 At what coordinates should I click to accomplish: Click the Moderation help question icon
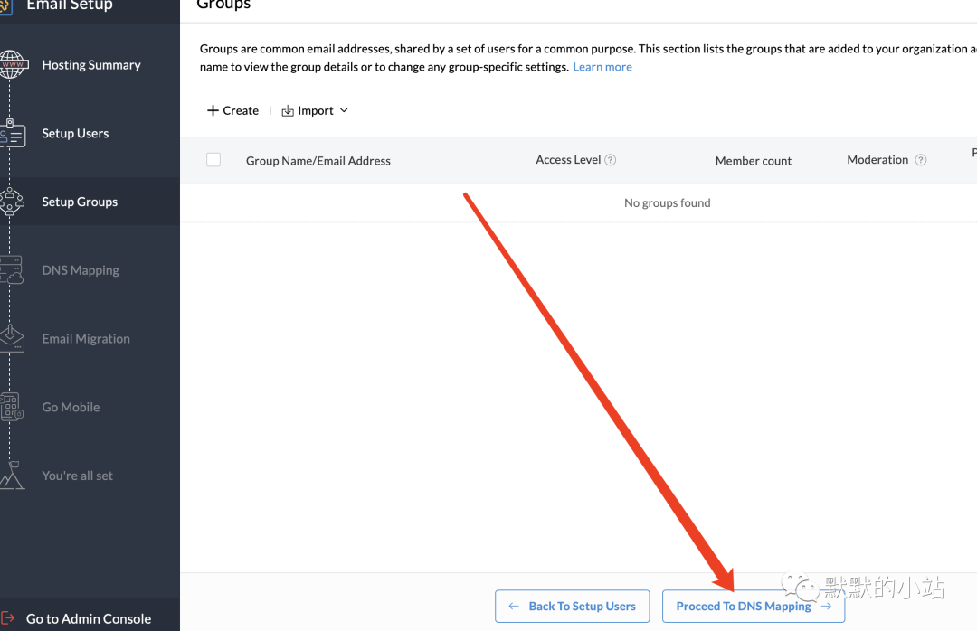point(920,160)
